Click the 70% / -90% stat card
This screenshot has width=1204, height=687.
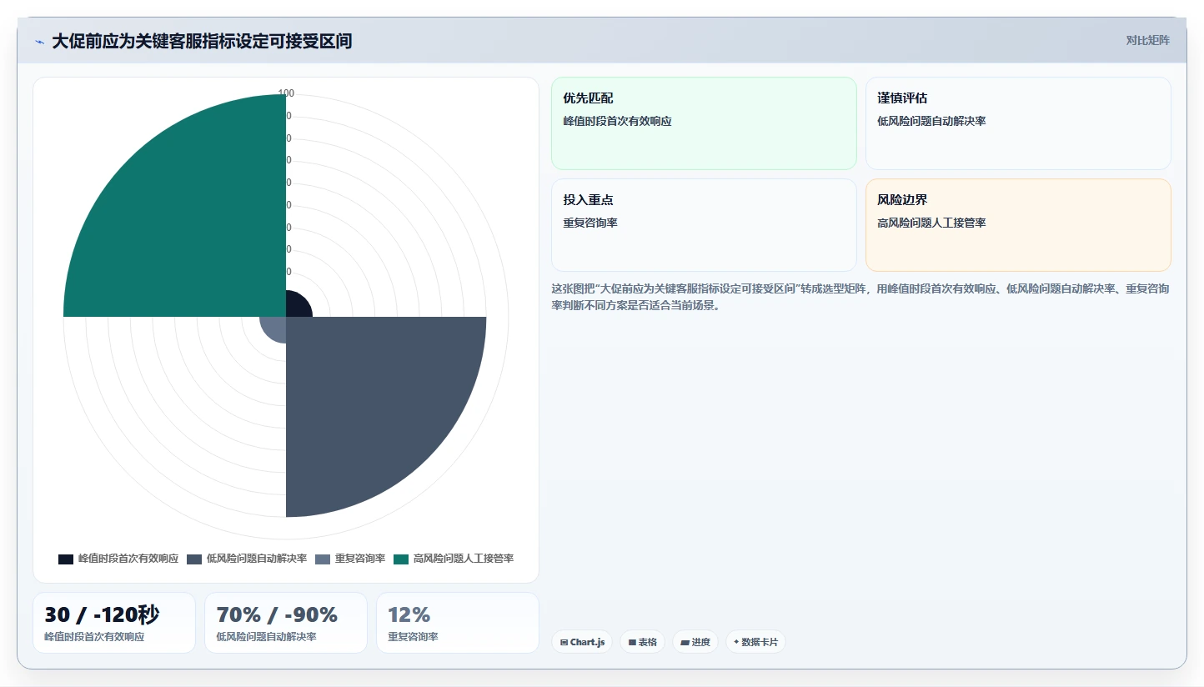[286, 623]
